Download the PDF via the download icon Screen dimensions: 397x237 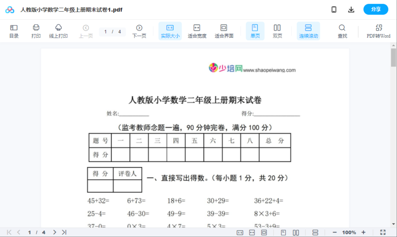[351, 9]
